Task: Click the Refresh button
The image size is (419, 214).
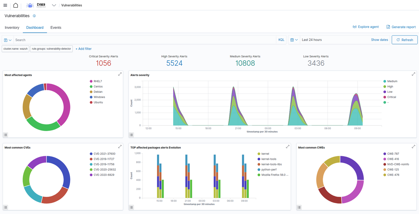Action: (x=404, y=40)
